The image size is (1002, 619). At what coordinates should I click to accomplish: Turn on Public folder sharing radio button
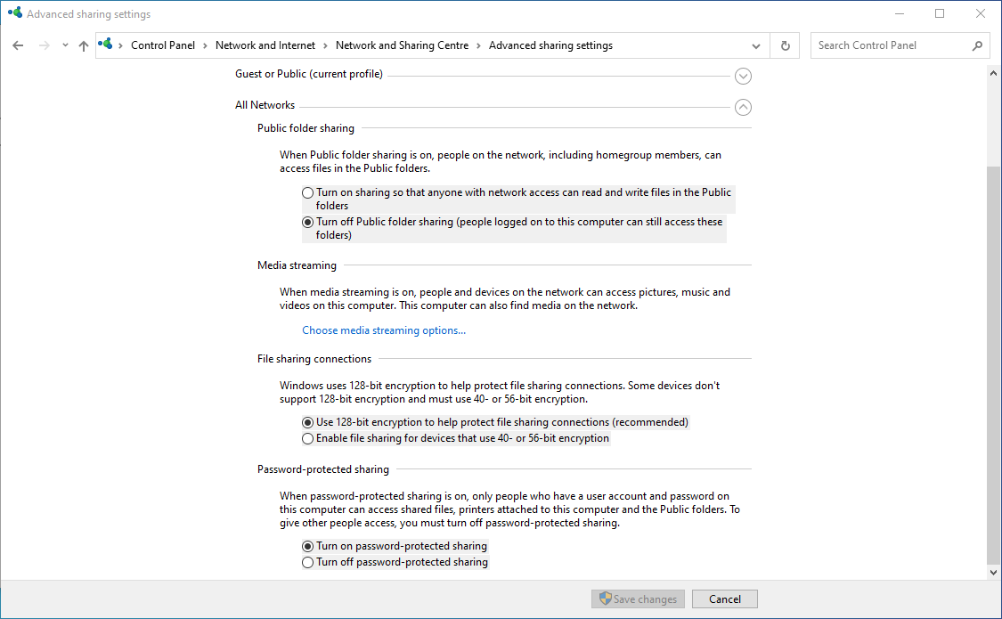tap(307, 192)
